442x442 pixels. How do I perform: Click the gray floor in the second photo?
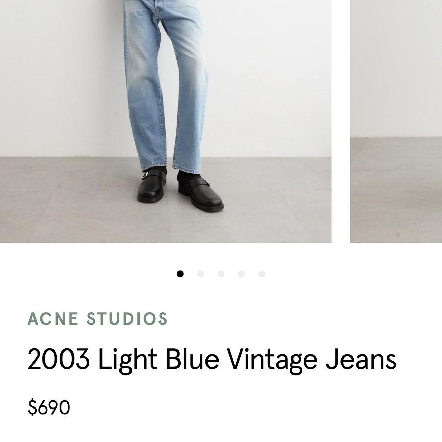pyautogui.click(x=396, y=190)
